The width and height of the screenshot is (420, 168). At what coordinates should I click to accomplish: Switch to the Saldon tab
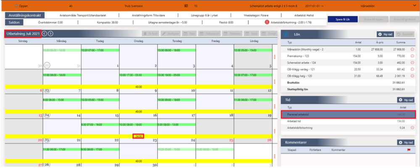(x=14, y=23)
